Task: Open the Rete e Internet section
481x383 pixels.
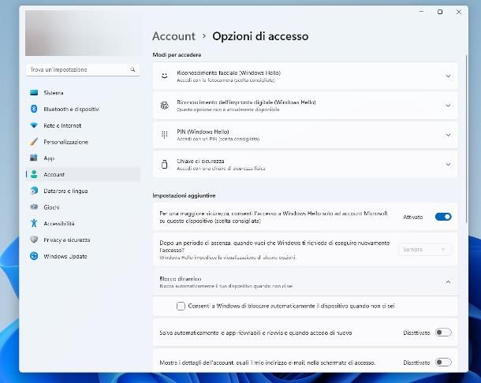Action: click(x=83, y=125)
